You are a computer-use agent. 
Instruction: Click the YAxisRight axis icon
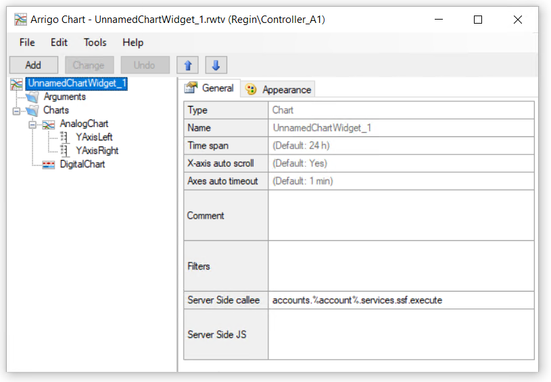pyautogui.click(x=64, y=151)
